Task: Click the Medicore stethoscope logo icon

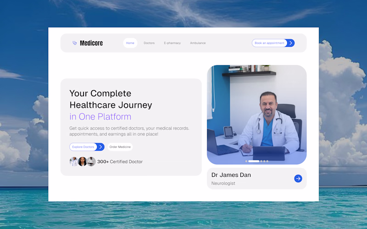Action: point(75,43)
